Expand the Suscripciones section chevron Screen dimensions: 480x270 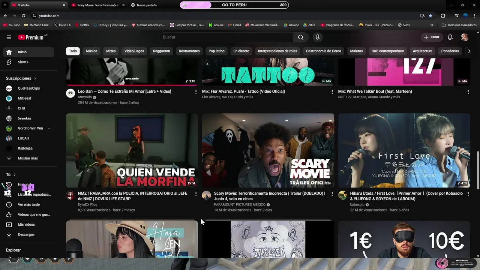[x=35, y=78]
